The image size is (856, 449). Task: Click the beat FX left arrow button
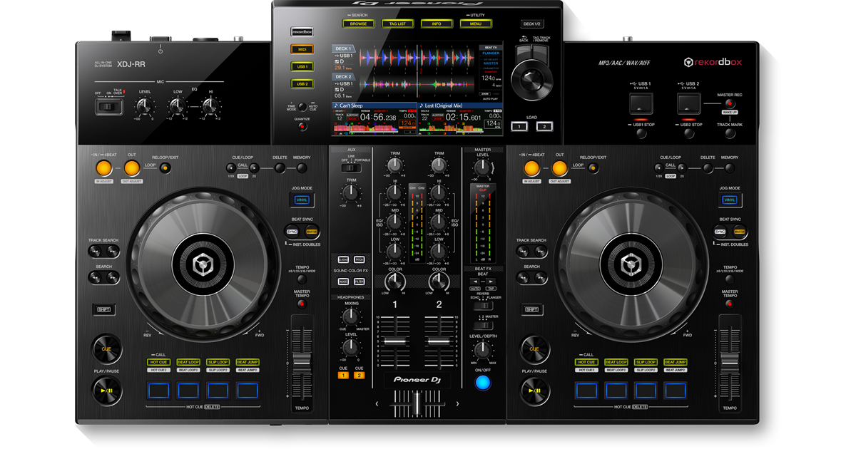pos(476,282)
